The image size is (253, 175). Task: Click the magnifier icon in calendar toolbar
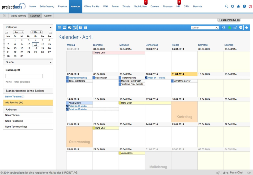click(224, 28)
